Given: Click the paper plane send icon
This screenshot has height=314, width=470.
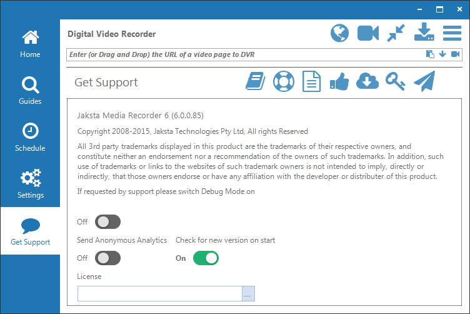Looking at the screenshot, I should pos(424,81).
